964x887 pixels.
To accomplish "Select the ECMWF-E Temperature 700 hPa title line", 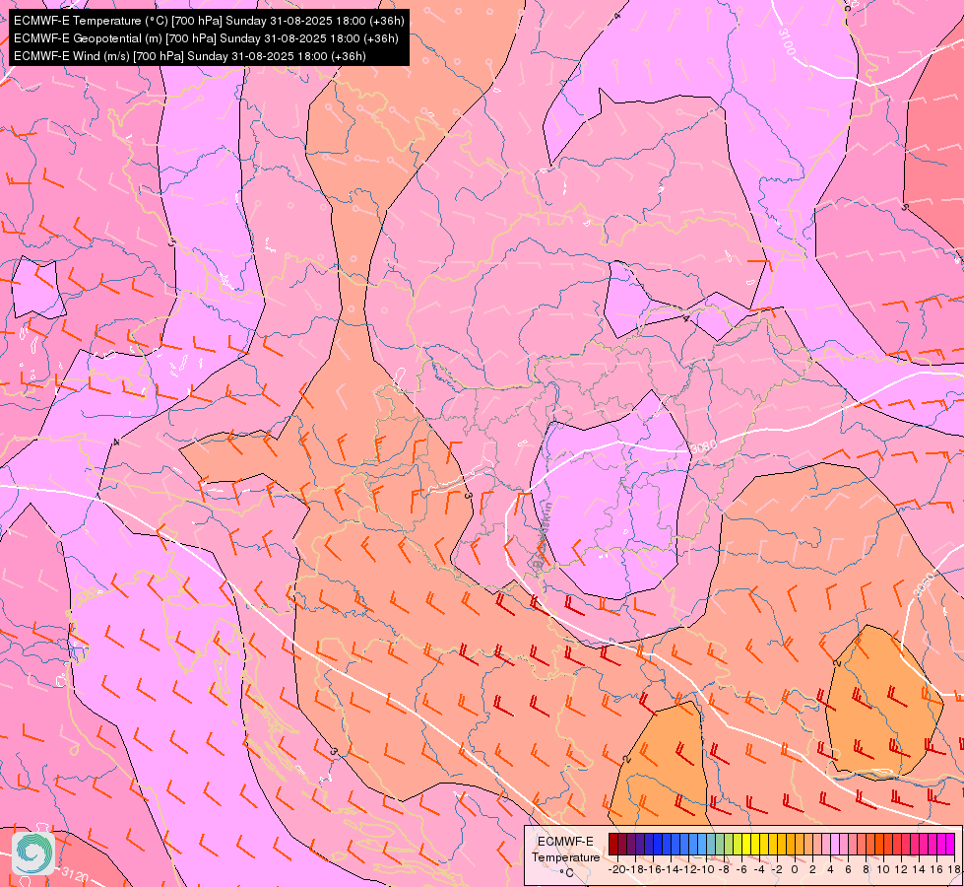I will click(209, 21).
